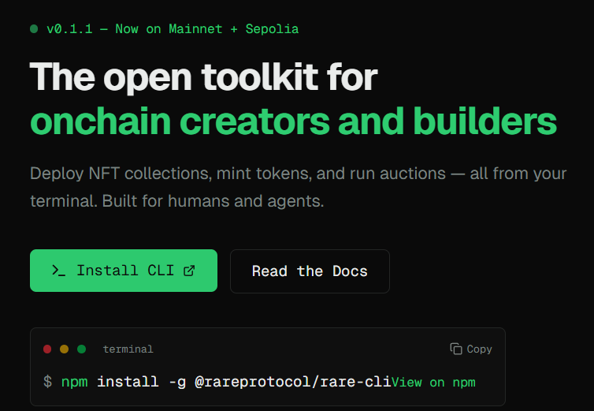The image size is (594, 411).
Task: Click the copy icon in terminal header
Action: [x=456, y=349]
